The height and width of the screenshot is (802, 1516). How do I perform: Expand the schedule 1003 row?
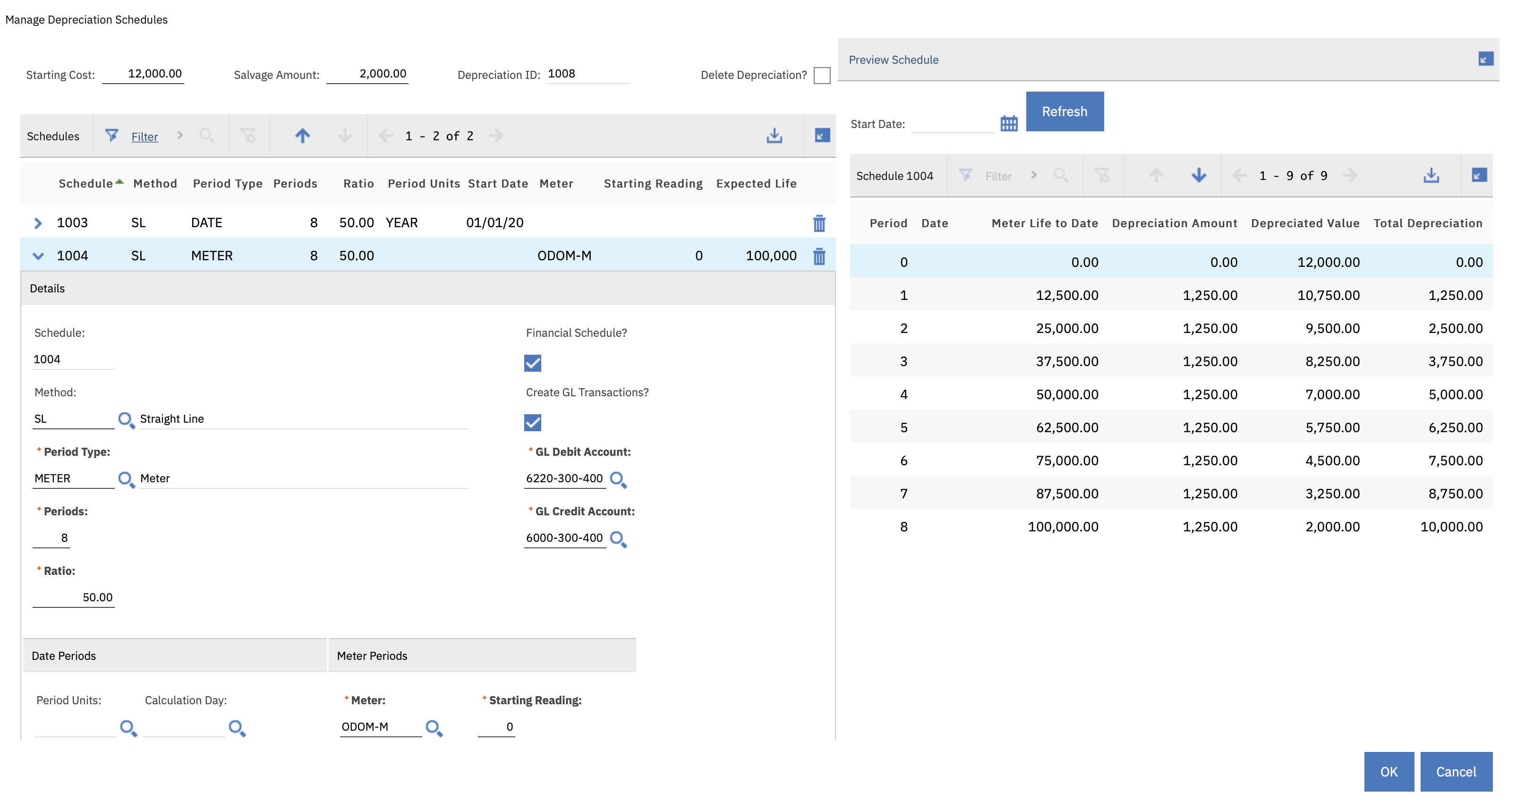[38, 222]
